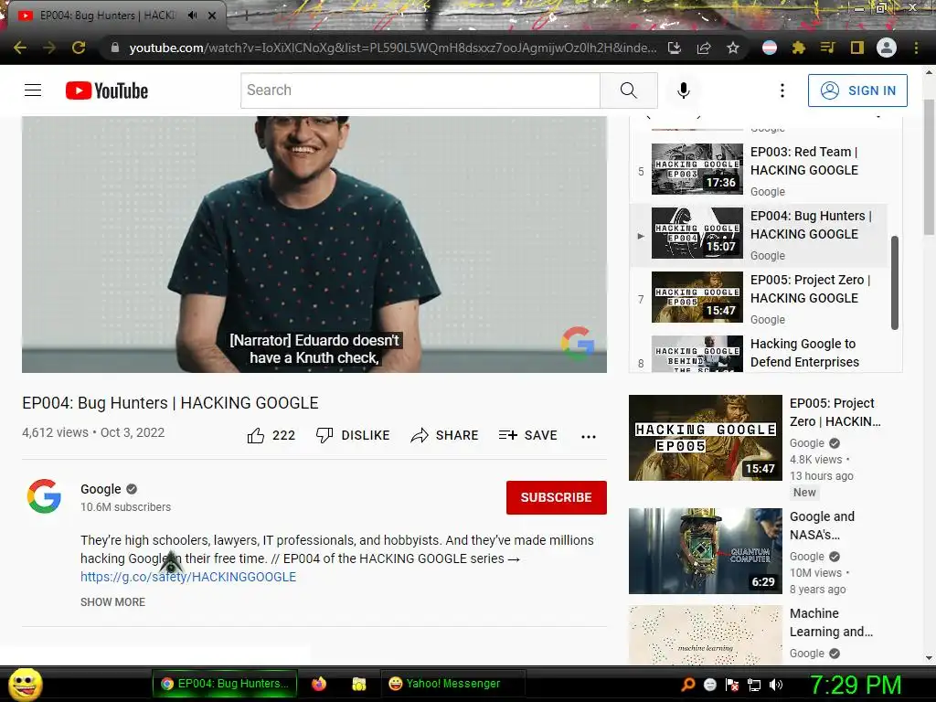Click the page vertical scrollbar

(929, 167)
